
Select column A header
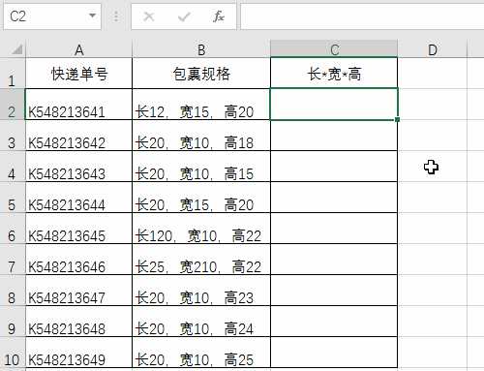click(79, 49)
